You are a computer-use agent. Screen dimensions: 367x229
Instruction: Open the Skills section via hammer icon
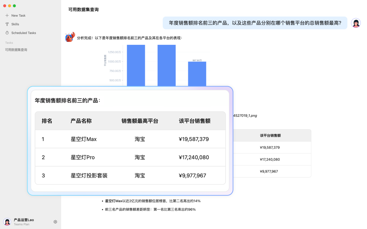coord(7,24)
